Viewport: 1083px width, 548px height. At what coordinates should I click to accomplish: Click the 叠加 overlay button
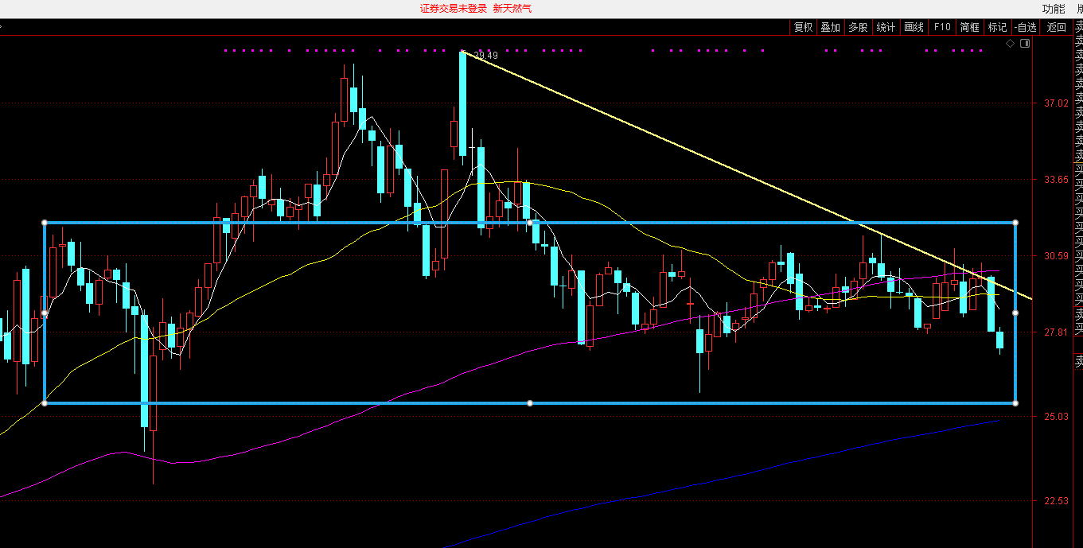tap(830, 27)
